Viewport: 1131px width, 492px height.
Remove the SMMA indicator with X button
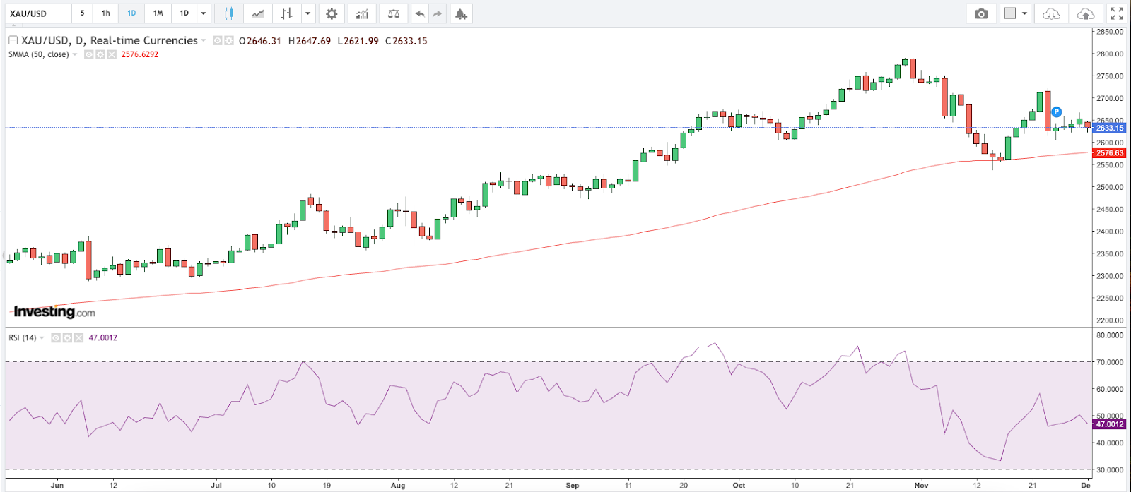(x=112, y=54)
